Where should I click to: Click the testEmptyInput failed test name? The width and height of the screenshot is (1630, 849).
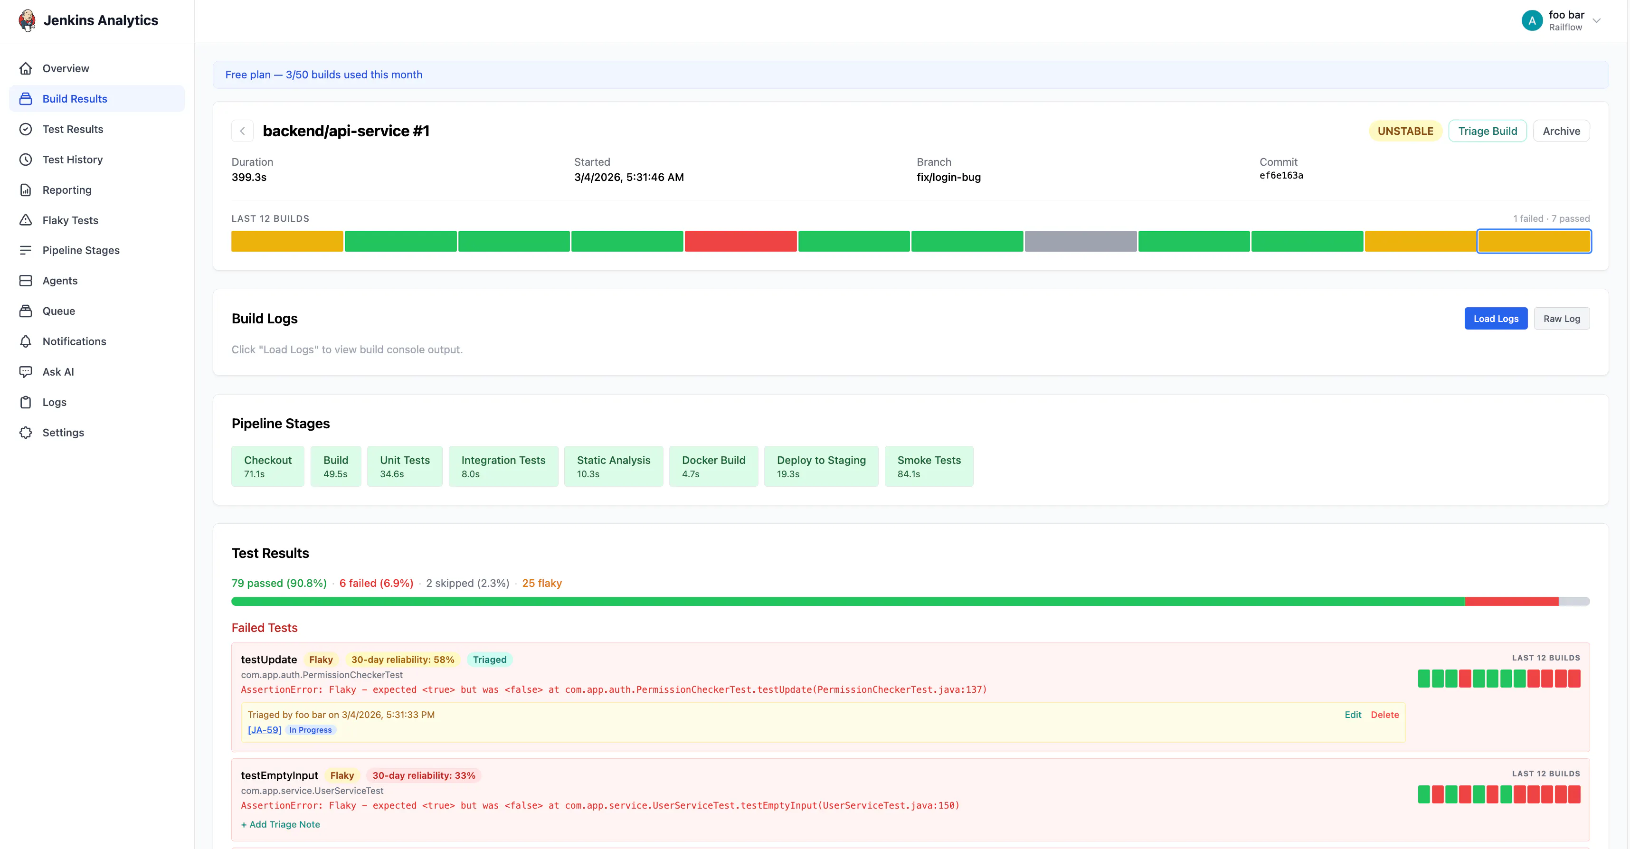click(279, 775)
